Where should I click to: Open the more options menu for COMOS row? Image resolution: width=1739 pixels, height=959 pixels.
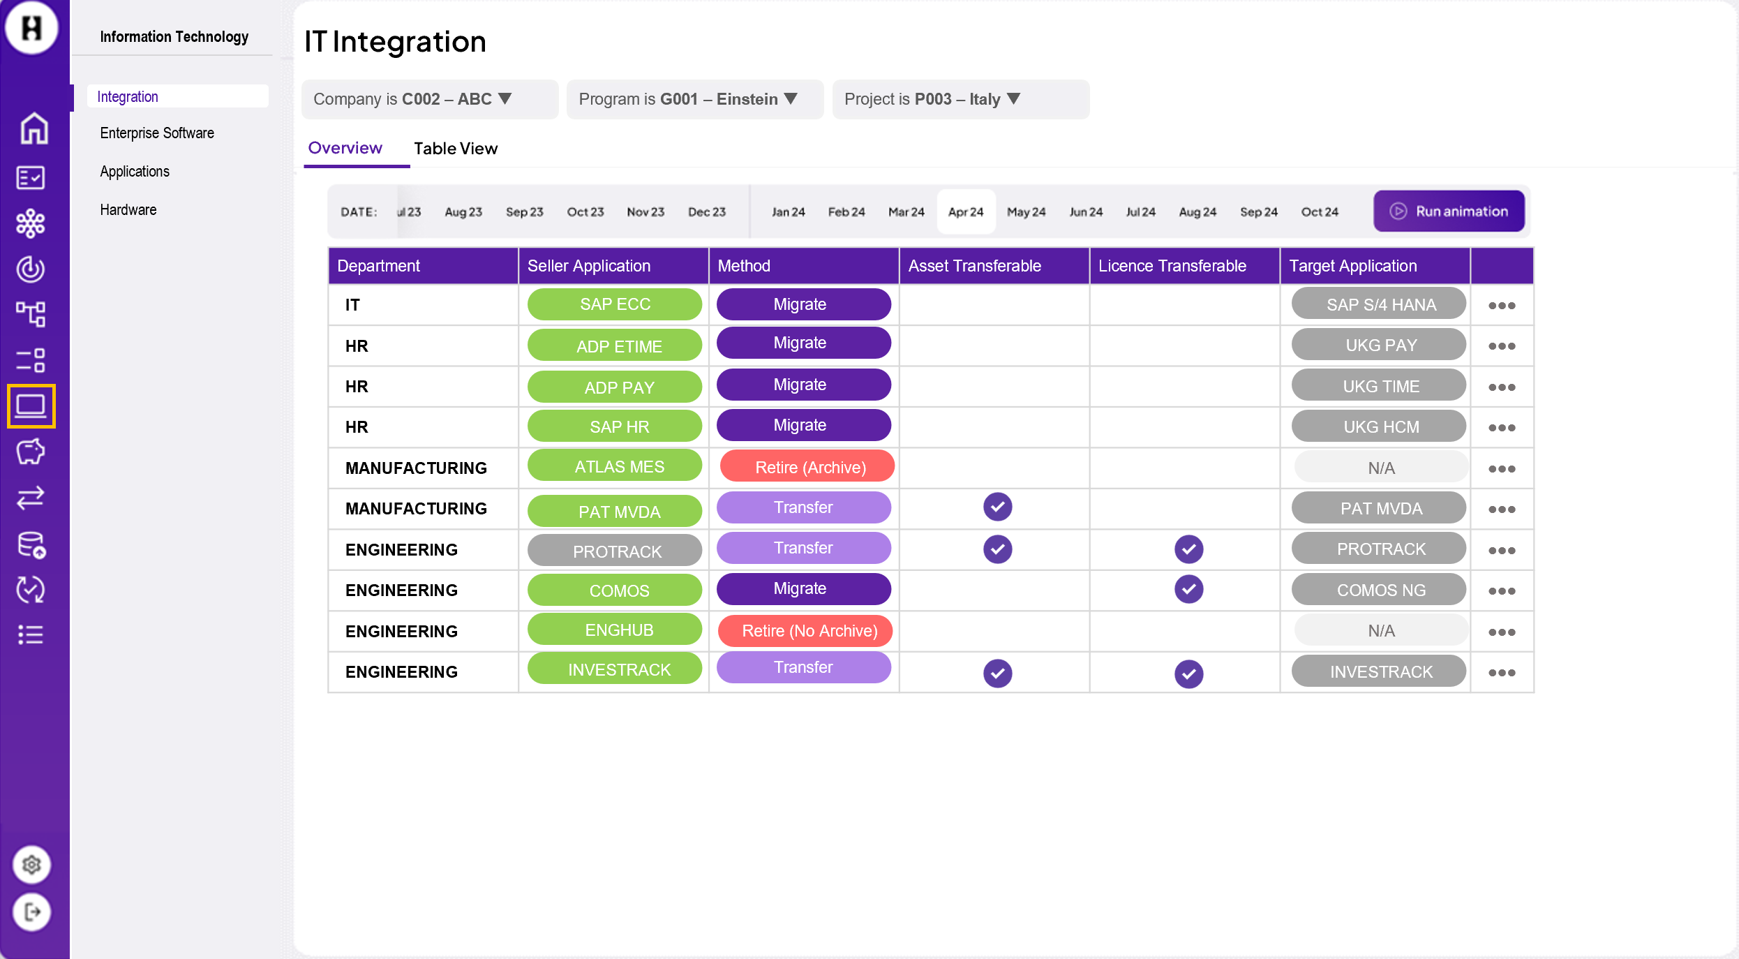click(1502, 591)
